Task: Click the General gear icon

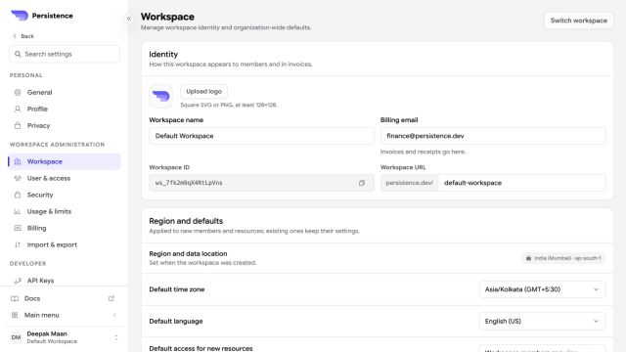Action: pyautogui.click(x=18, y=92)
